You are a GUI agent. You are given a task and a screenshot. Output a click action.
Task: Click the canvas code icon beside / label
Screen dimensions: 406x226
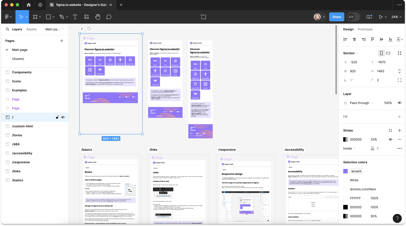pyautogui.click(x=89, y=28)
